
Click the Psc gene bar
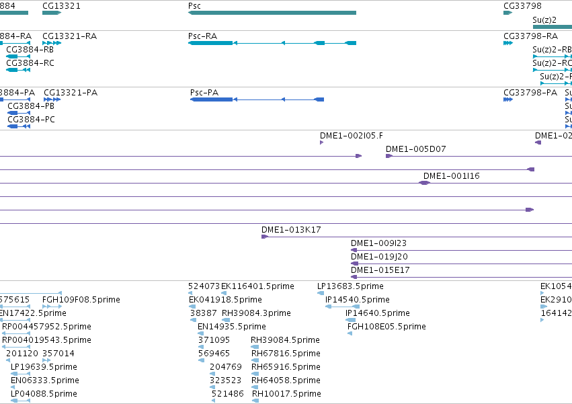tap(272, 13)
